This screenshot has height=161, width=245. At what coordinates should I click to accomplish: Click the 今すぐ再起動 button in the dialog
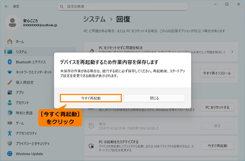click(91, 98)
